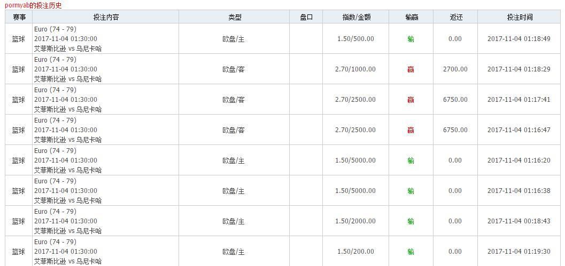Click bet time 2017-11-04 01:16:47
The width and height of the screenshot is (565, 266).
point(518,130)
